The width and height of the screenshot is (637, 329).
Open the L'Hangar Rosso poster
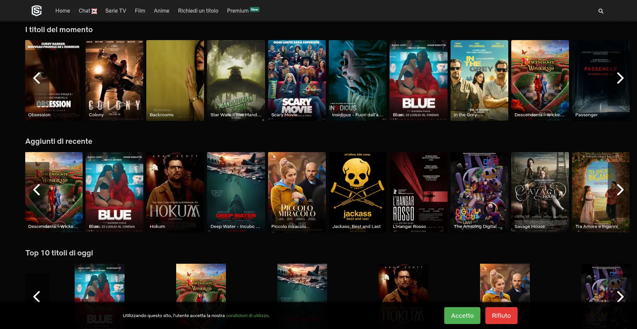[x=418, y=192]
